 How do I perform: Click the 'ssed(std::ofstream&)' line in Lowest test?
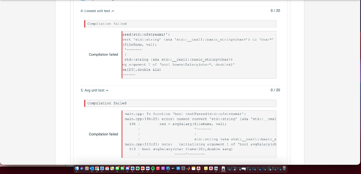(x=146, y=35)
